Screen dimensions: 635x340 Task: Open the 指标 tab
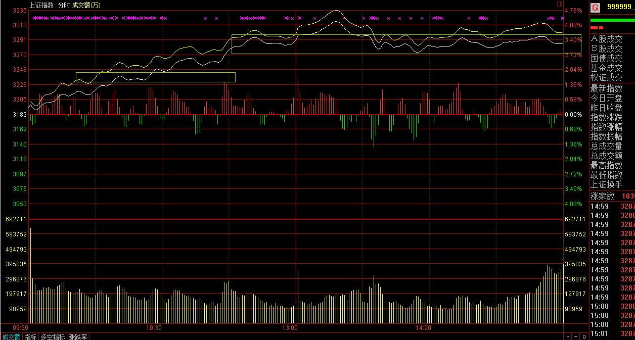31,336
